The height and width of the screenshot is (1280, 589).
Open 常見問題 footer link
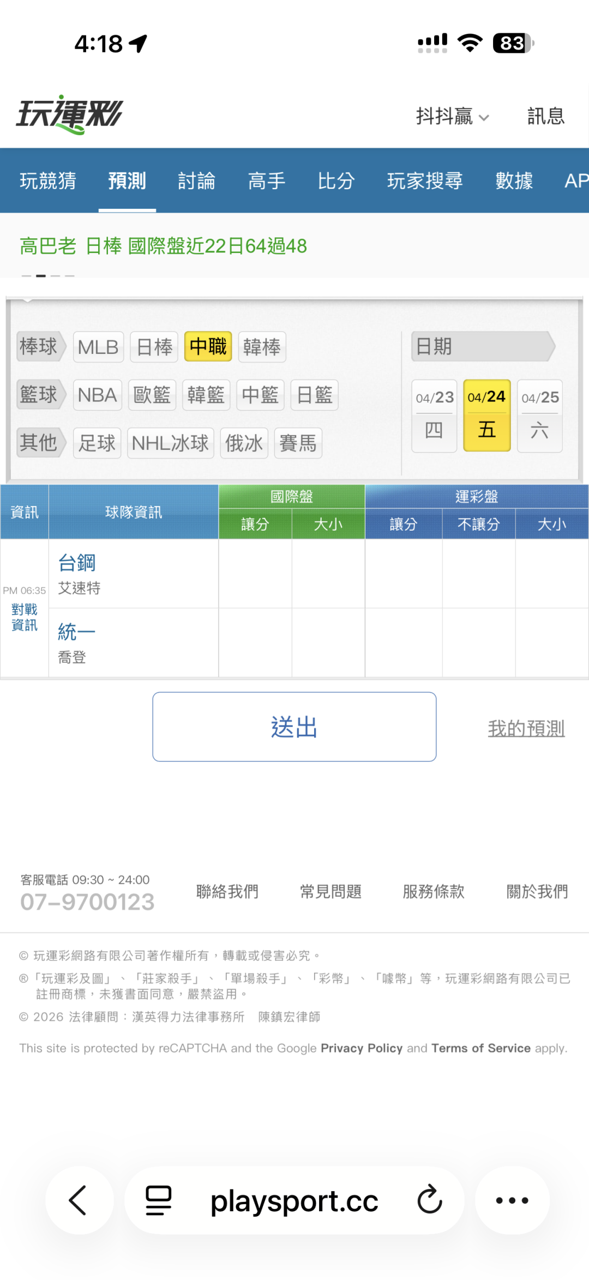click(331, 892)
